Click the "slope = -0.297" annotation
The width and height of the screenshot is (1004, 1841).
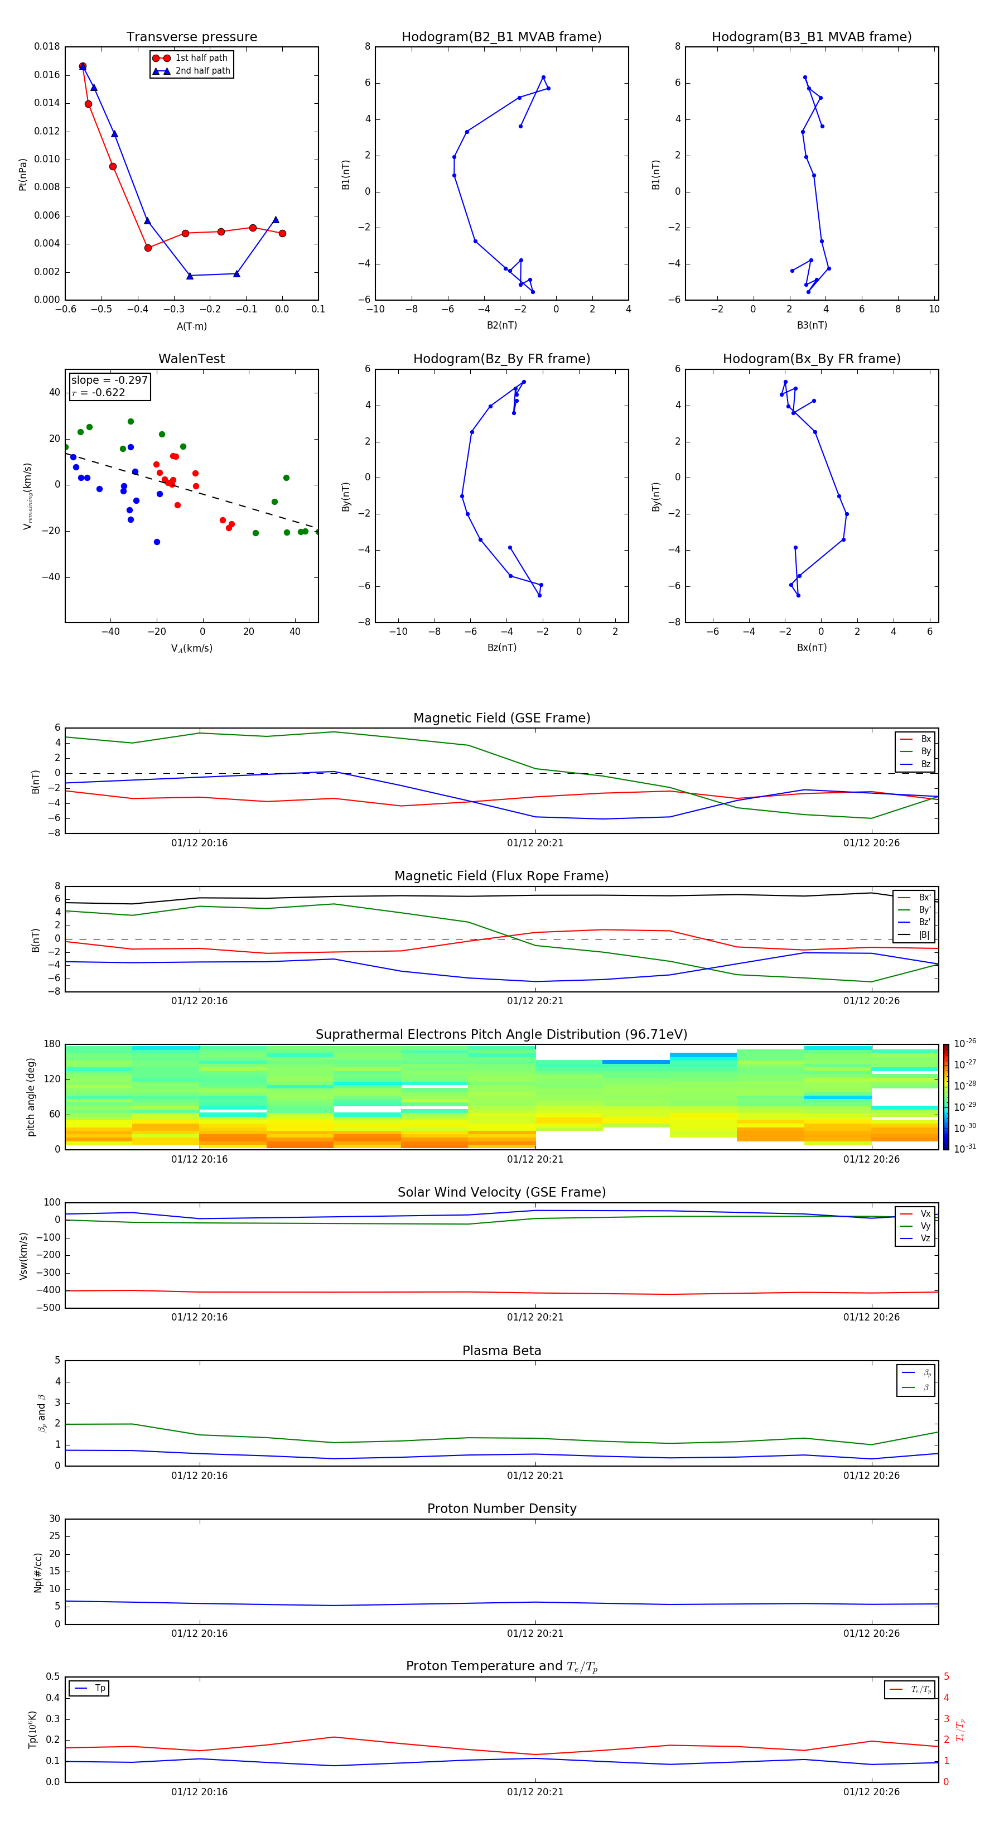click(x=109, y=380)
